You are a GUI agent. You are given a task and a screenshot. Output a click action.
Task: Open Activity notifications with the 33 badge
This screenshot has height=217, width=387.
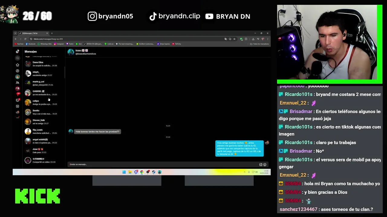pyautogui.click(x=18, y=94)
